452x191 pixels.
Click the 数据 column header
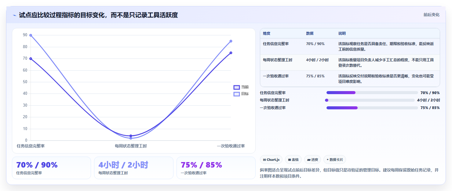310,34
